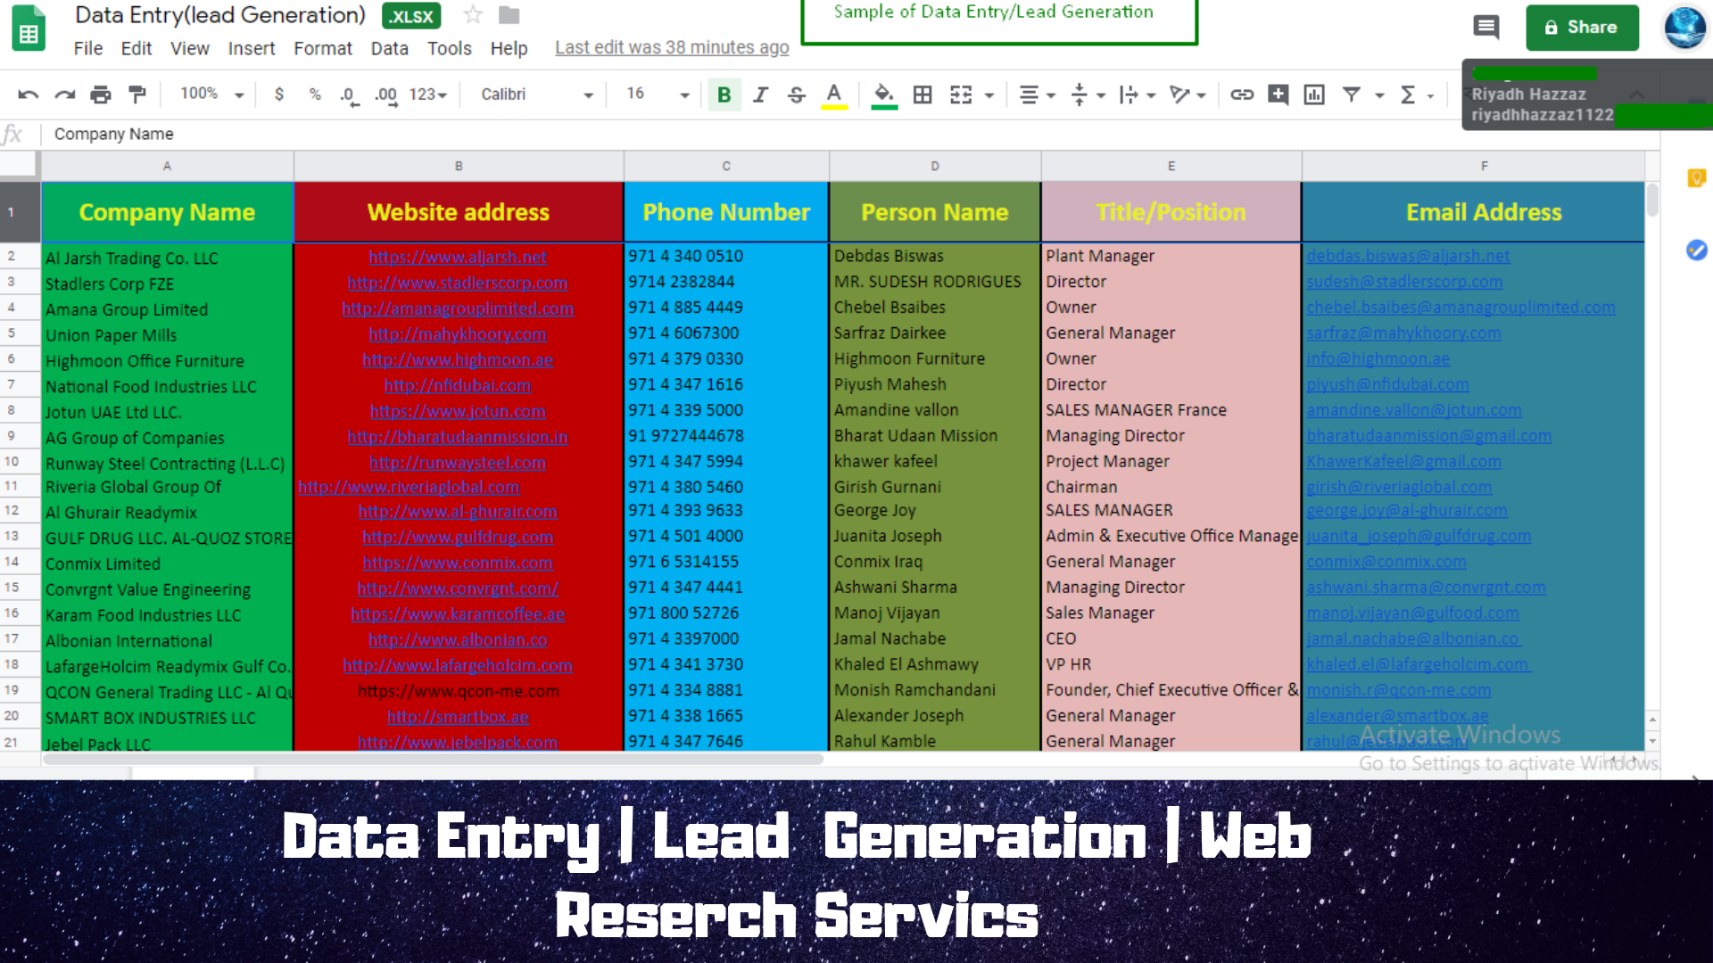Open the file via Last edit link
Screen dimensions: 1713x963
pos(672,46)
